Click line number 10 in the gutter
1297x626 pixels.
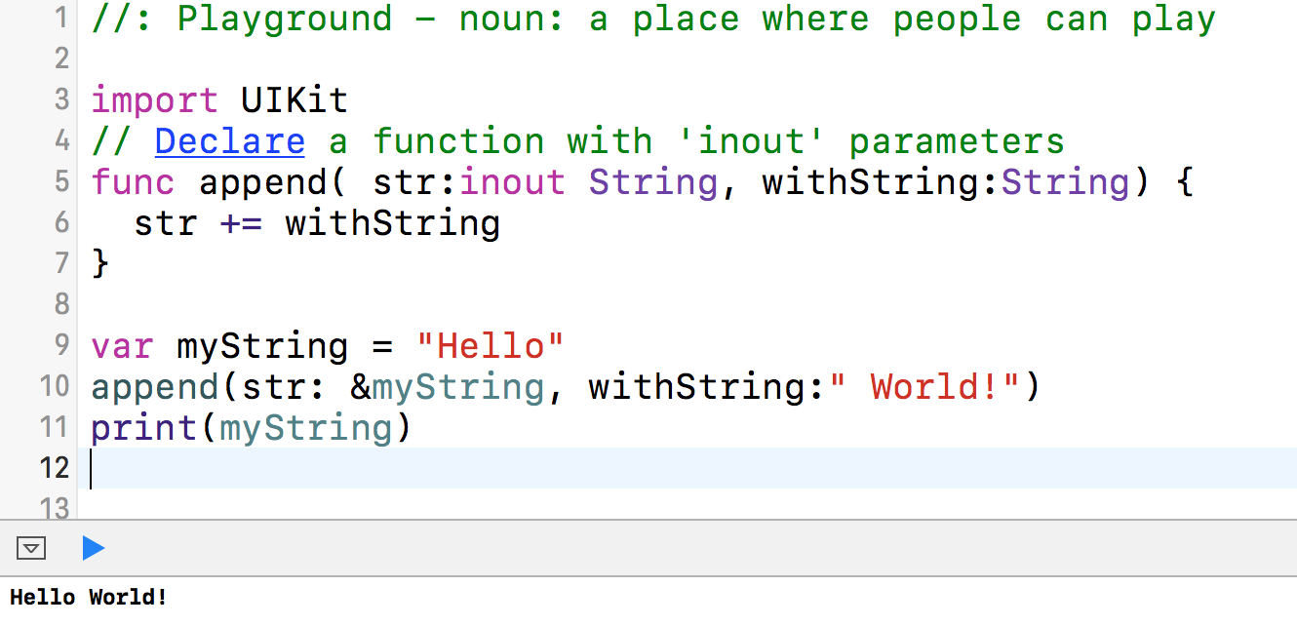[x=53, y=387]
